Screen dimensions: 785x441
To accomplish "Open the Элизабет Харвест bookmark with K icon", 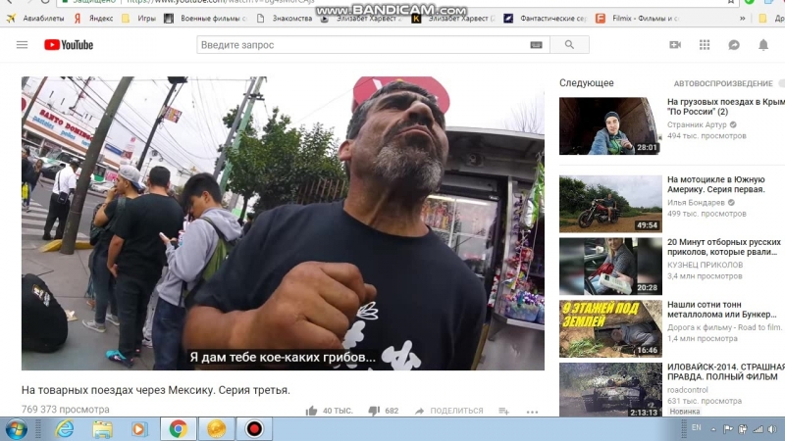I will coord(452,19).
